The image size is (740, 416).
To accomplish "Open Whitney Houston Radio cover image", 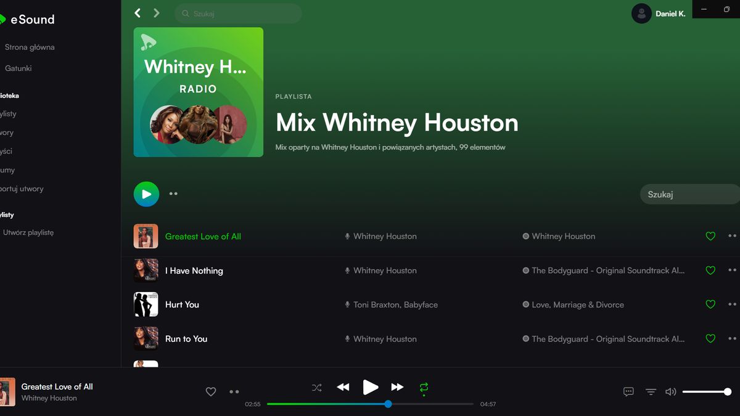I will coord(199,92).
